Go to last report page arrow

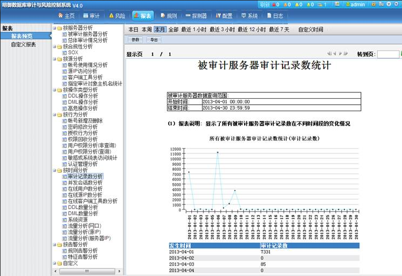click(x=345, y=53)
